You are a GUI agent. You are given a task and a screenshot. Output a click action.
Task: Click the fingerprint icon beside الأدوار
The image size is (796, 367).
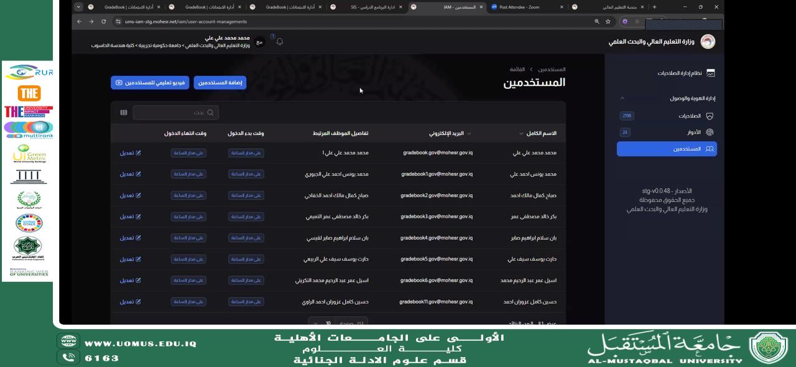click(x=710, y=132)
